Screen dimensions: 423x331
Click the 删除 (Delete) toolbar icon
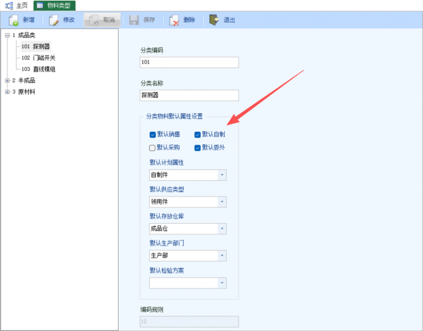[174, 20]
